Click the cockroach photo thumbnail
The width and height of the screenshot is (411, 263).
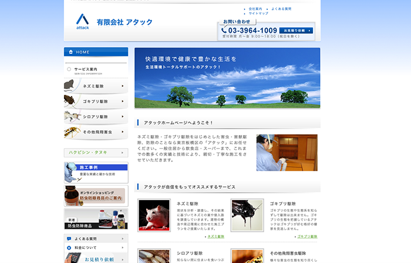pyautogui.click(x=247, y=215)
